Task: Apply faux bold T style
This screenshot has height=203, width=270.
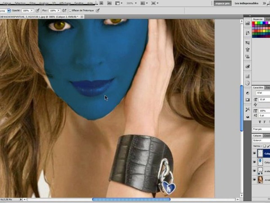Action: point(260,122)
